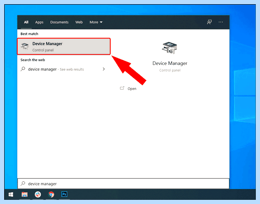Click Open in the preview pane
260x204 pixels.
tap(132, 89)
